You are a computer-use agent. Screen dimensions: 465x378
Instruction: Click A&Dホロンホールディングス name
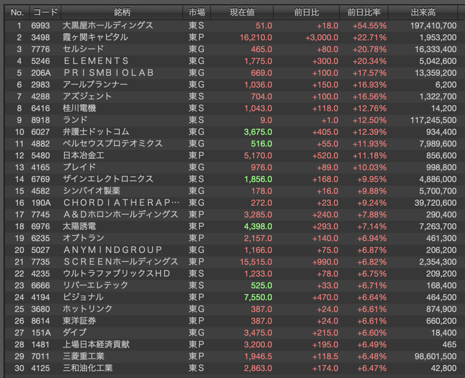pyautogui.click(x=121, y=214)
